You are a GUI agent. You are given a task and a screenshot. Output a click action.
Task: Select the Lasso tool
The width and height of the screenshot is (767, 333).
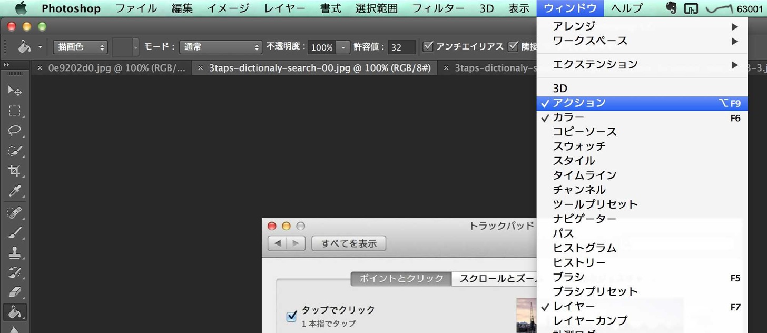(x=15, y=131)
